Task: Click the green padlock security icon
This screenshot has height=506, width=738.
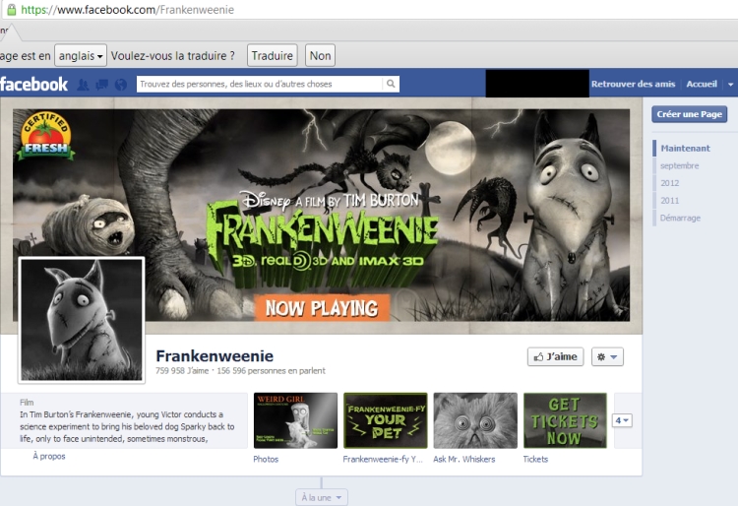Action: pos(11,10)
